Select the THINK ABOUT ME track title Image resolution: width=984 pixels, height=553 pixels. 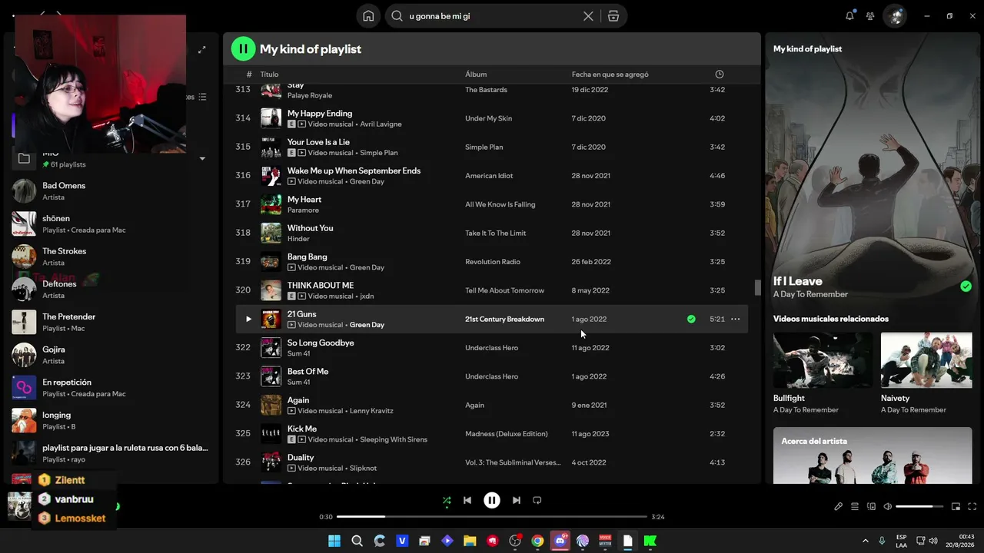click(321, 286)
